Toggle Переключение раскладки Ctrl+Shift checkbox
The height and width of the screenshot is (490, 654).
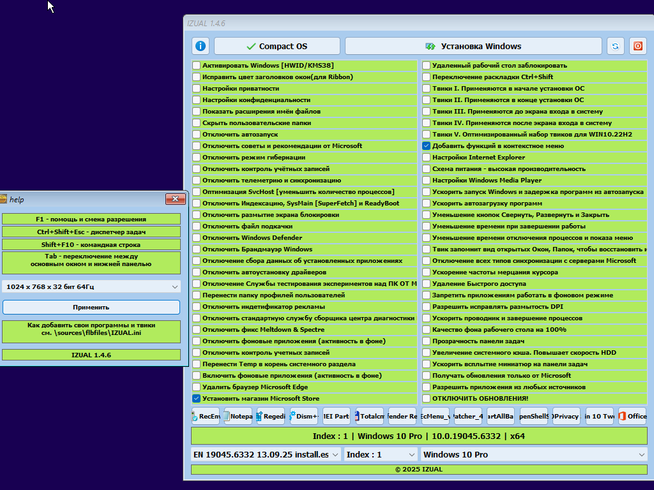coord(426,77)
